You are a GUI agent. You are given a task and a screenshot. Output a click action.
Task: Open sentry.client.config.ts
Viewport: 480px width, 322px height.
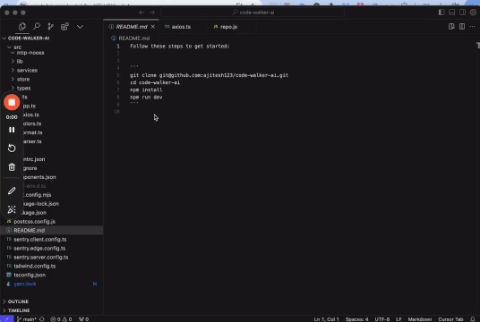(51, 240)
